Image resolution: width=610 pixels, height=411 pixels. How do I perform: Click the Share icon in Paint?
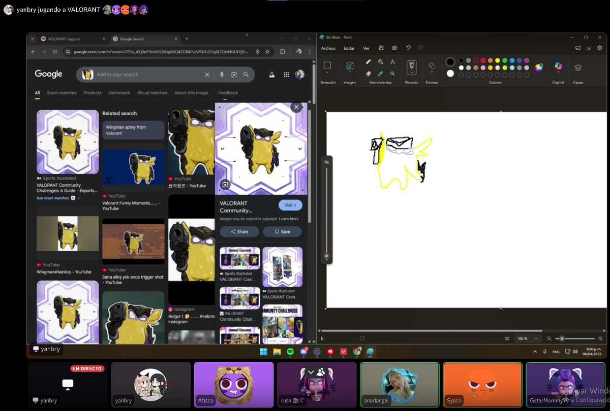point(394,48)
